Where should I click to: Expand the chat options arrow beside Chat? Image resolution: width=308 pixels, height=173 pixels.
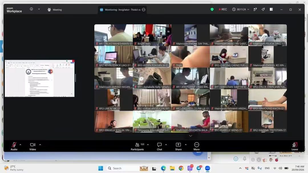coord(166,145)
